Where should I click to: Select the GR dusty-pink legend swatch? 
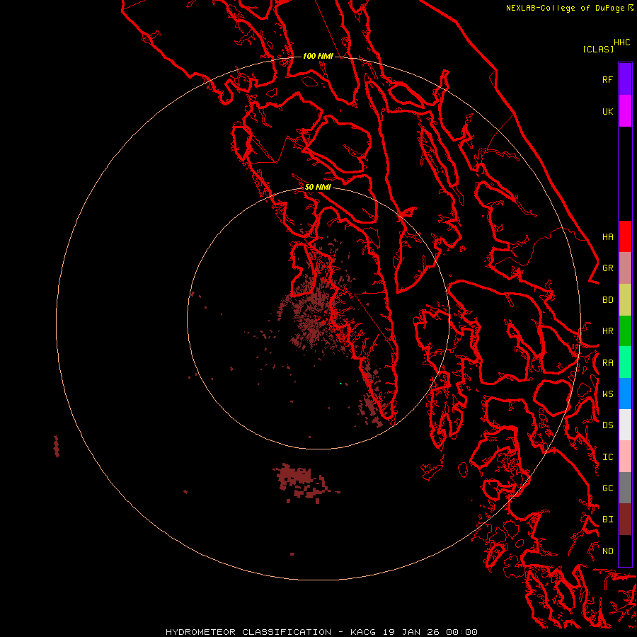tap(625, 268)
